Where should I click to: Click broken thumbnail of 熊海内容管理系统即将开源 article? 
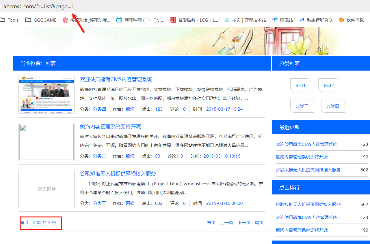(47, 142)
